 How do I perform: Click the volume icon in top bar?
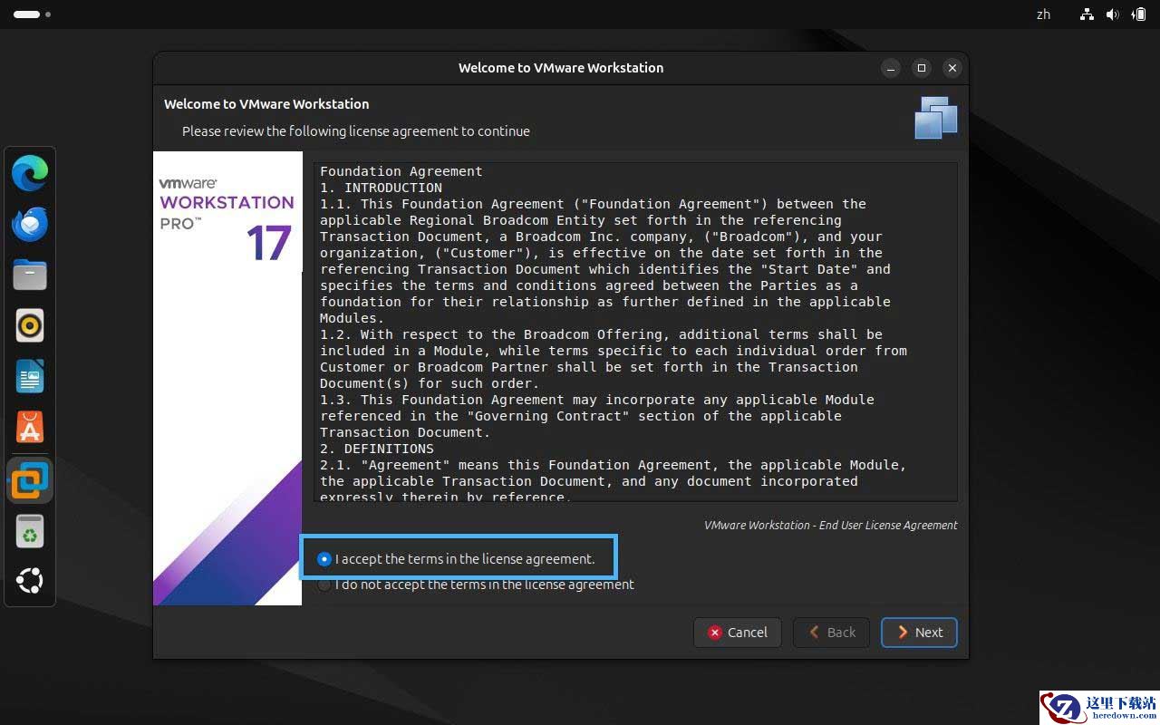[x=1113, y=14]
